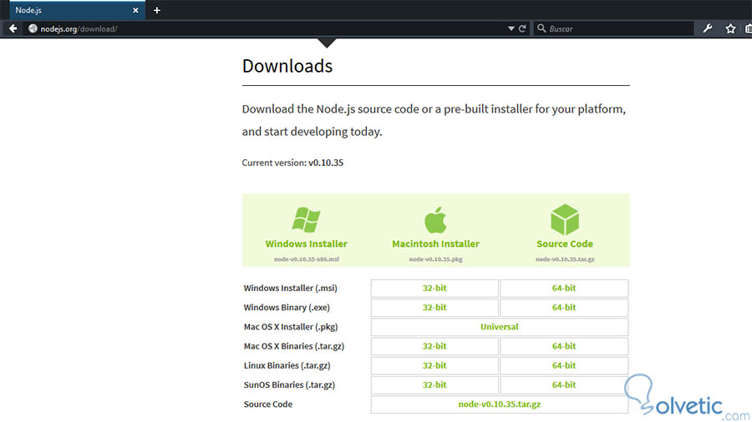The image size is (752, 422).
Task: Download 32-bit SunOS Binaries
Action: (x=434, y=385)
